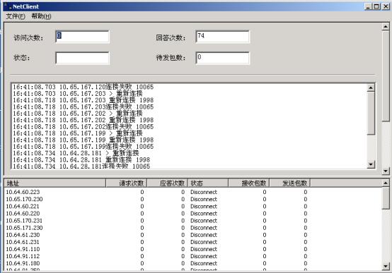The height and width of the screenshot is (273, 392).
Task: Click the log list scroll down arrow
Action: (371, 164)
